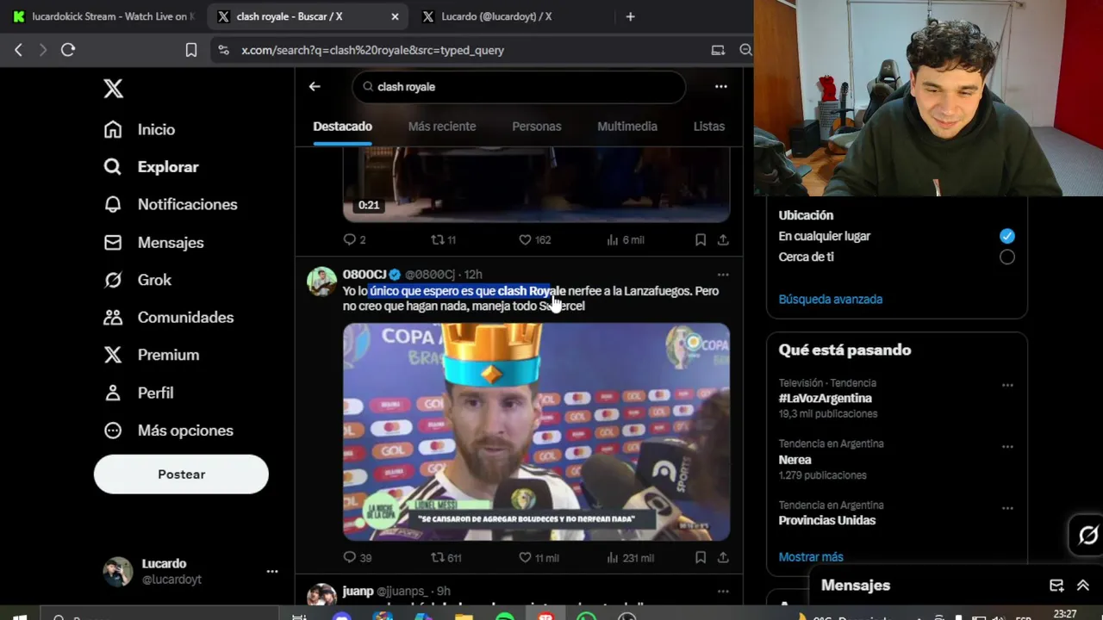Open #LaVozArgentina trend options menu

pyautogui.click(x=1007, y=385)
